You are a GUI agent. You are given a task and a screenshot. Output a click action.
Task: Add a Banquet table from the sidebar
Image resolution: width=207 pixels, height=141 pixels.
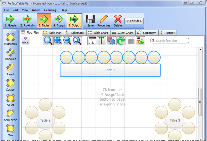coord(11,54)
